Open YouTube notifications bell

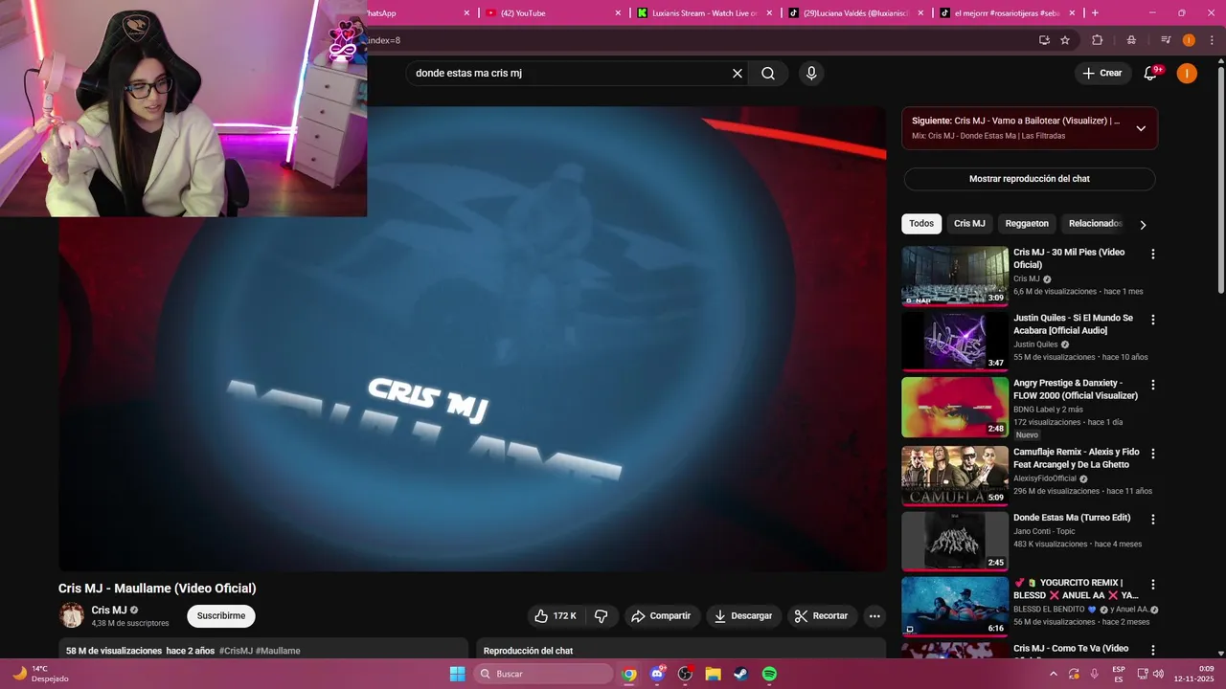1151,74
